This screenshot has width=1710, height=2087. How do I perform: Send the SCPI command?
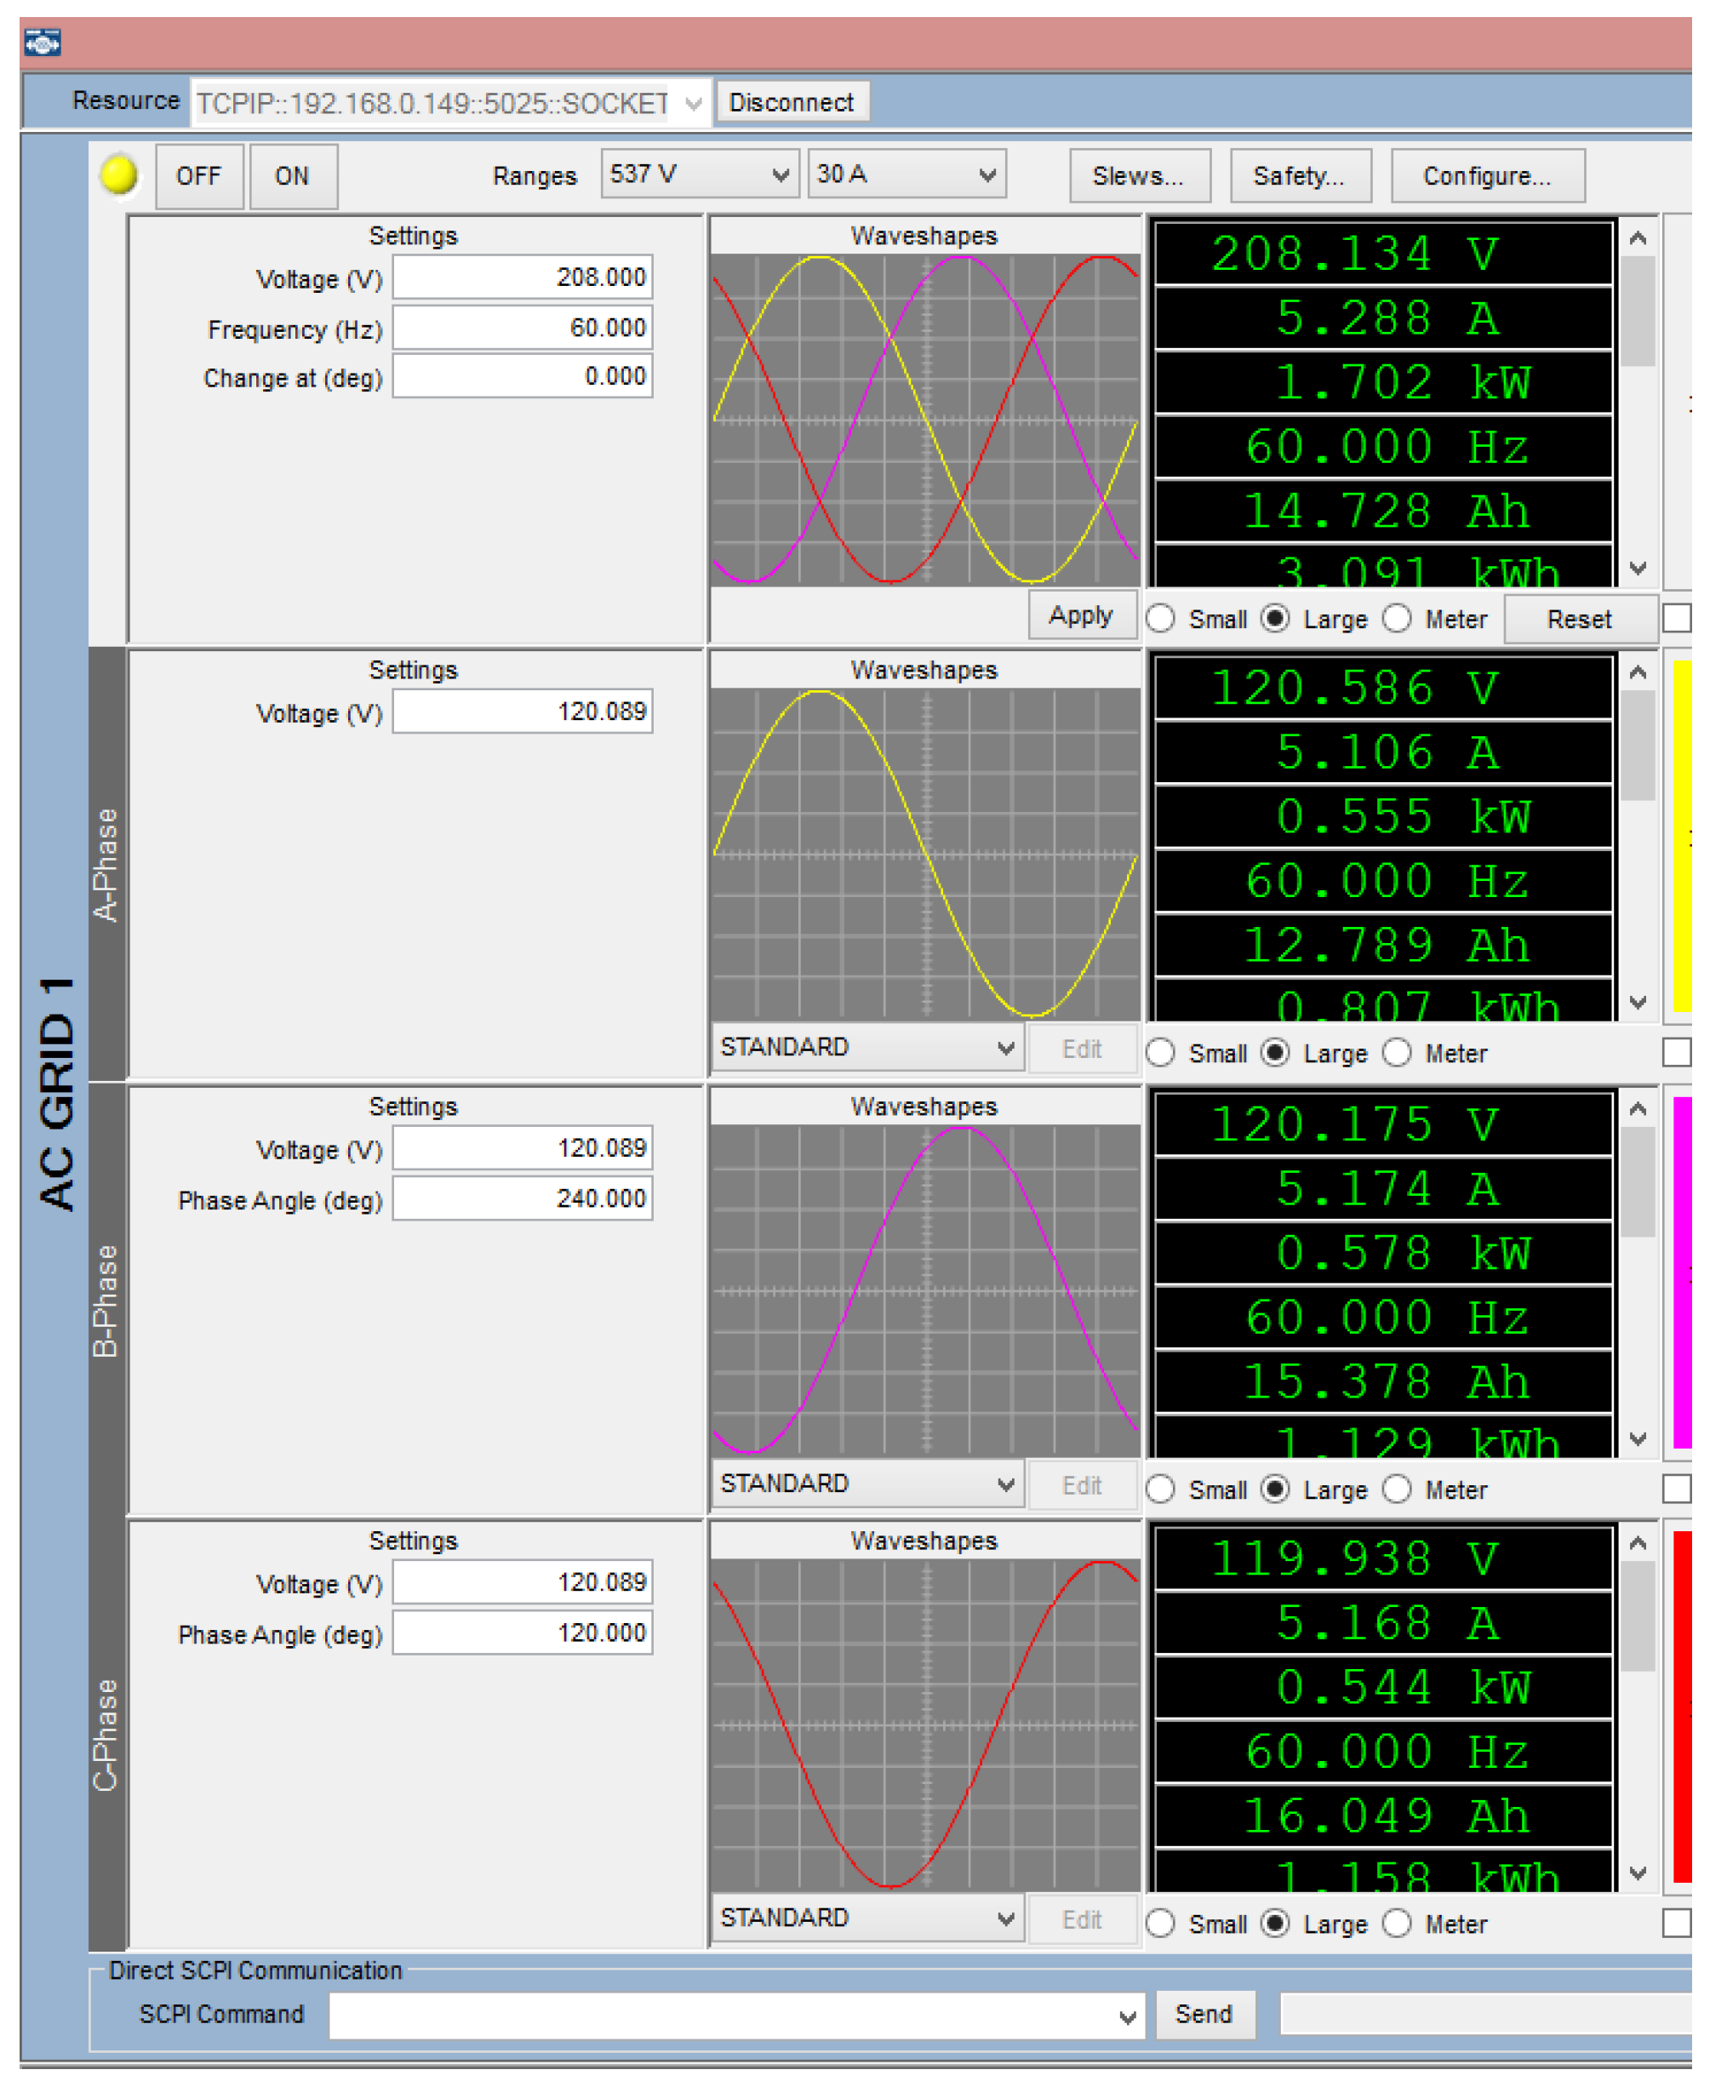click(x=1204, y=2014)
